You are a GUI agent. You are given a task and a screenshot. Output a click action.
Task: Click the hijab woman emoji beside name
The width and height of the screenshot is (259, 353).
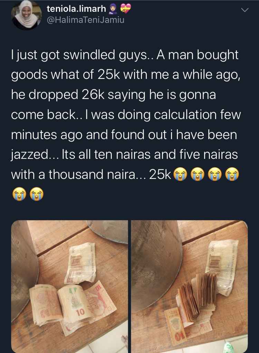click(113, 9)
